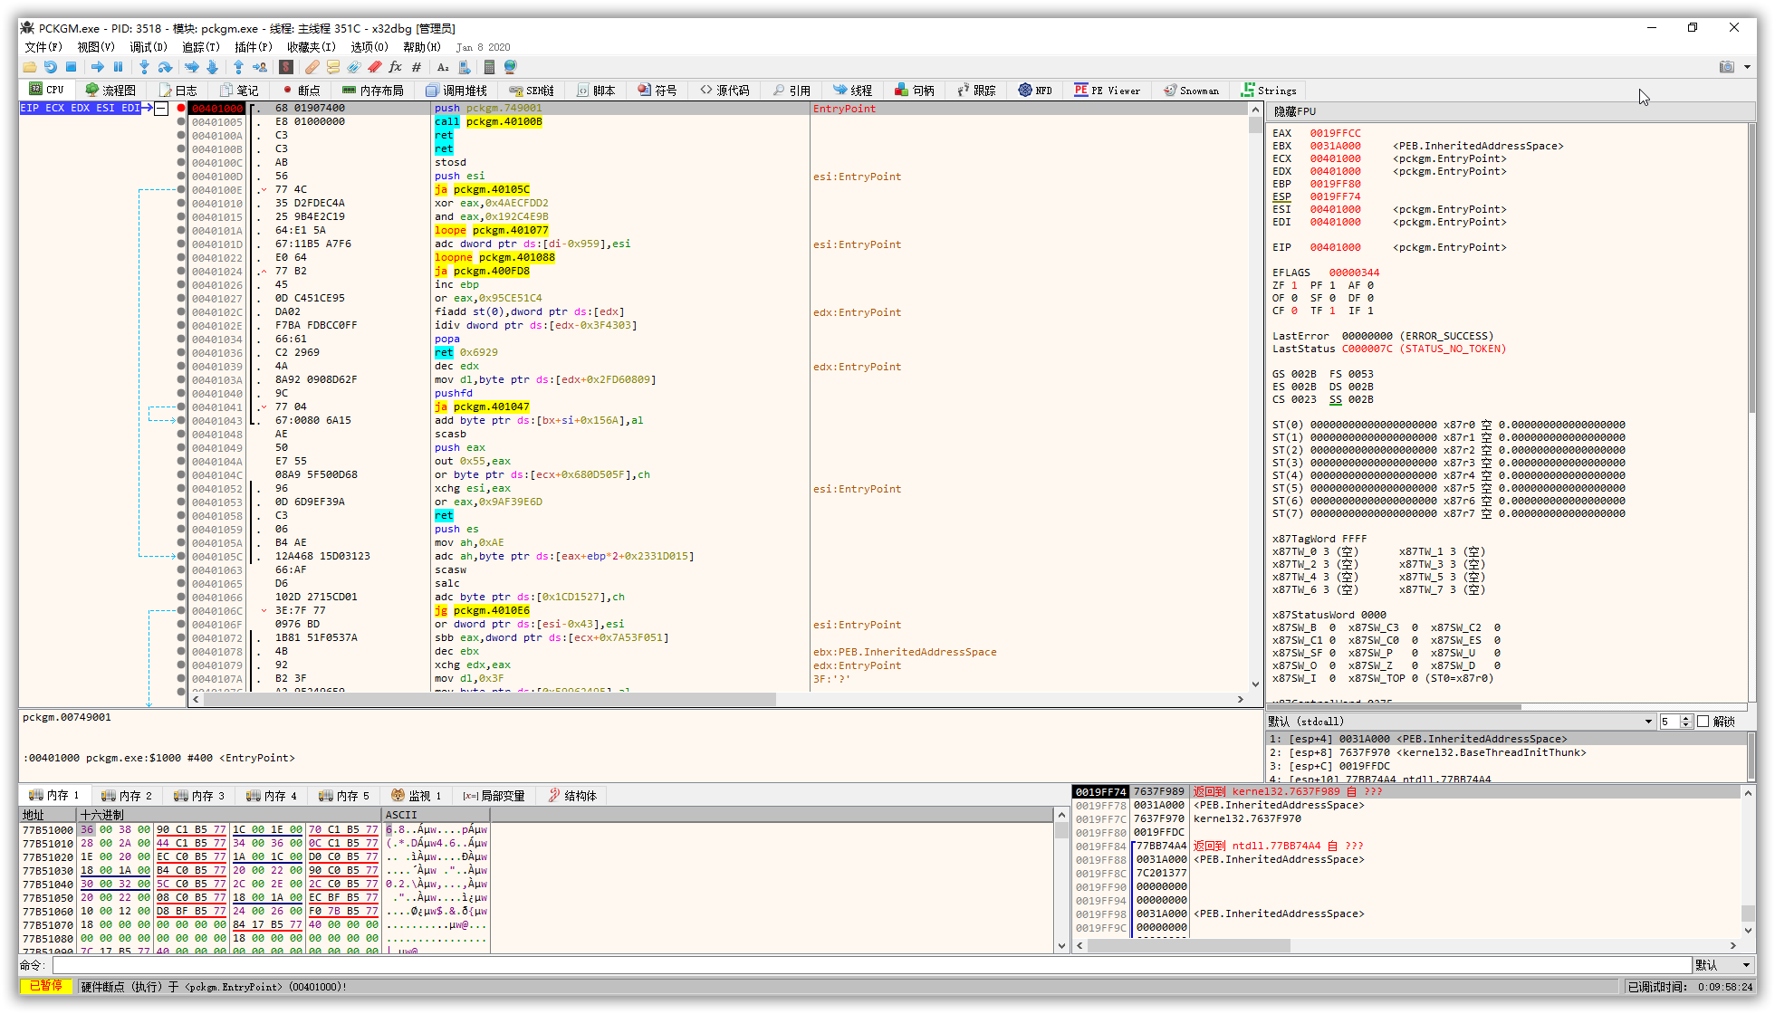This screenshot has width=1775, height=1014.
Task: Expand the dropdown arrow next to camera icon
Action: [1748, 67]
